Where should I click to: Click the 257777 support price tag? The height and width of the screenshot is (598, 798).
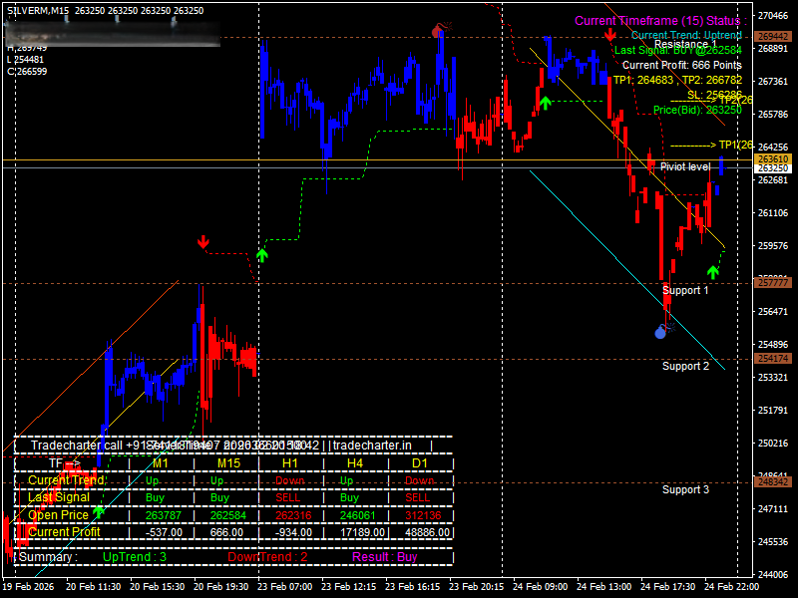[x=773, y=283]
